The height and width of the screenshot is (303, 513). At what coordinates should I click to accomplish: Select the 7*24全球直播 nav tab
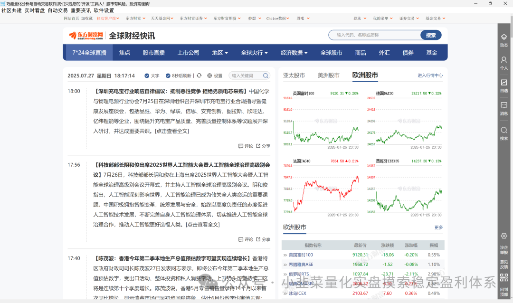pyautogui.click(x=89, y=53)
